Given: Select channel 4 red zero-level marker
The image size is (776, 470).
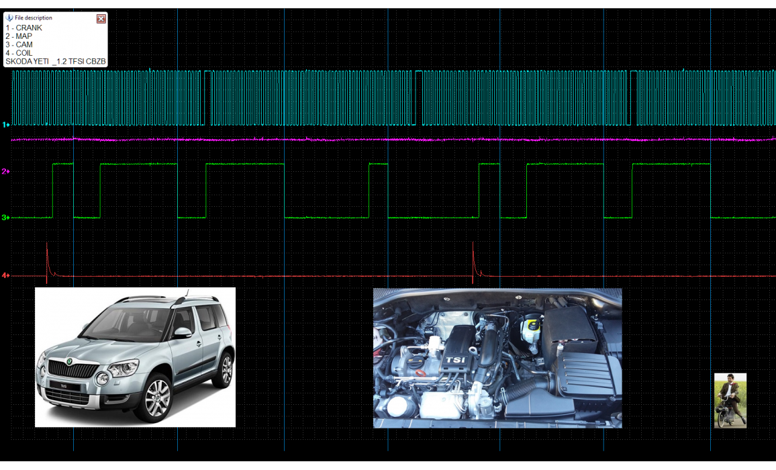Looking at the screenshot, I should [x=5, y=275].
